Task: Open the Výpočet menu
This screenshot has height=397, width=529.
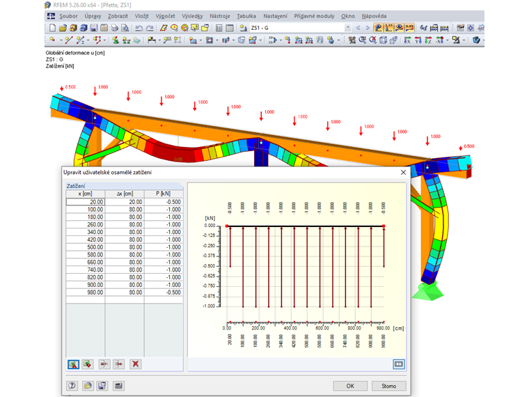Action: click(x=166, y=16)
